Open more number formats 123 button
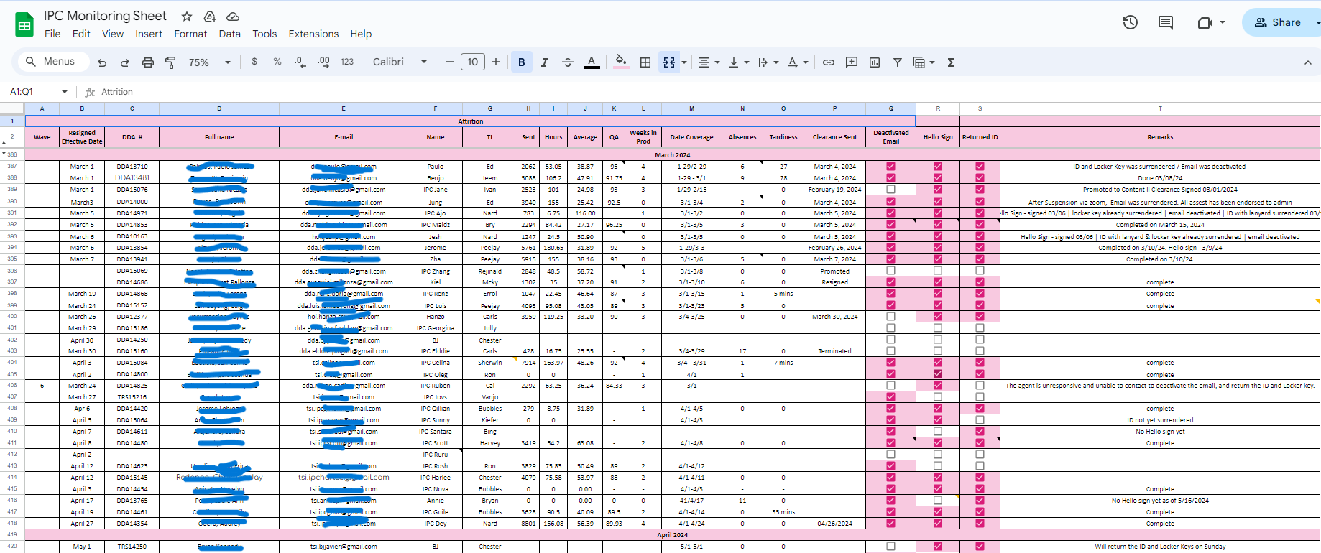Screen dimensions: 1321x553 [x=347, y=62]
